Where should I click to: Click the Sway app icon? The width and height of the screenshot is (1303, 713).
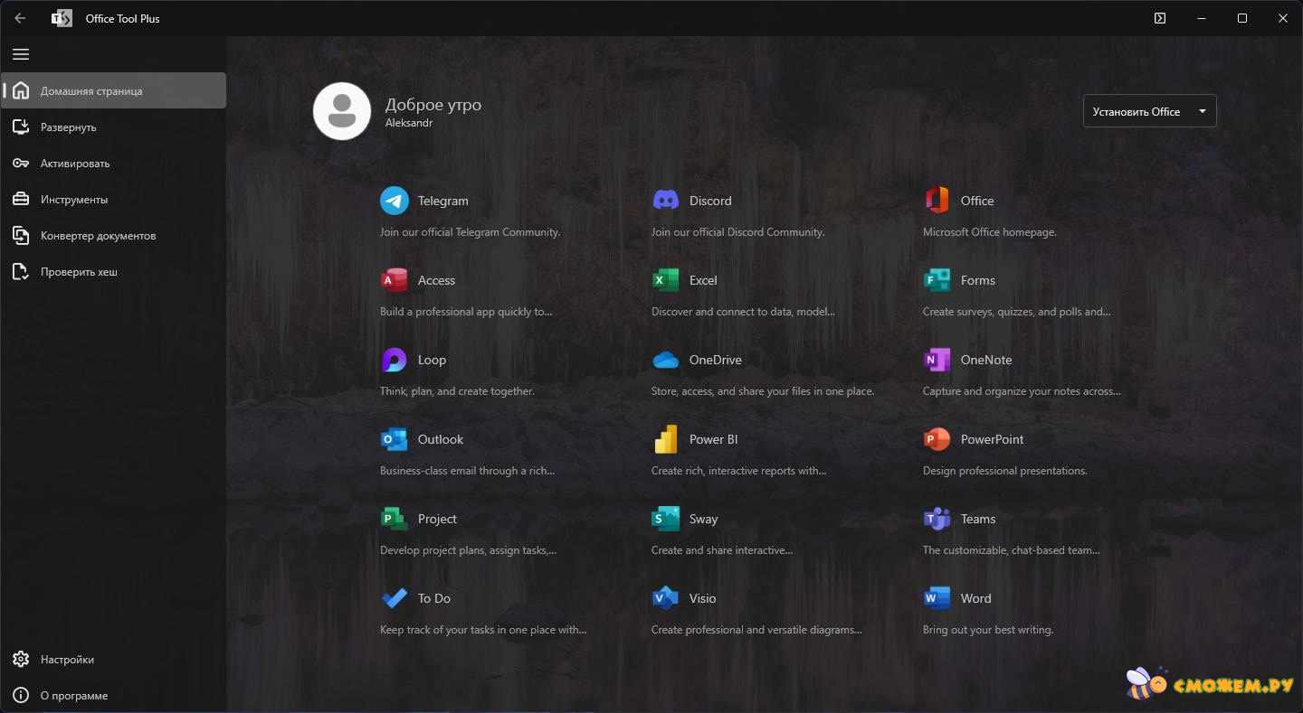click(x=666, y=519)
